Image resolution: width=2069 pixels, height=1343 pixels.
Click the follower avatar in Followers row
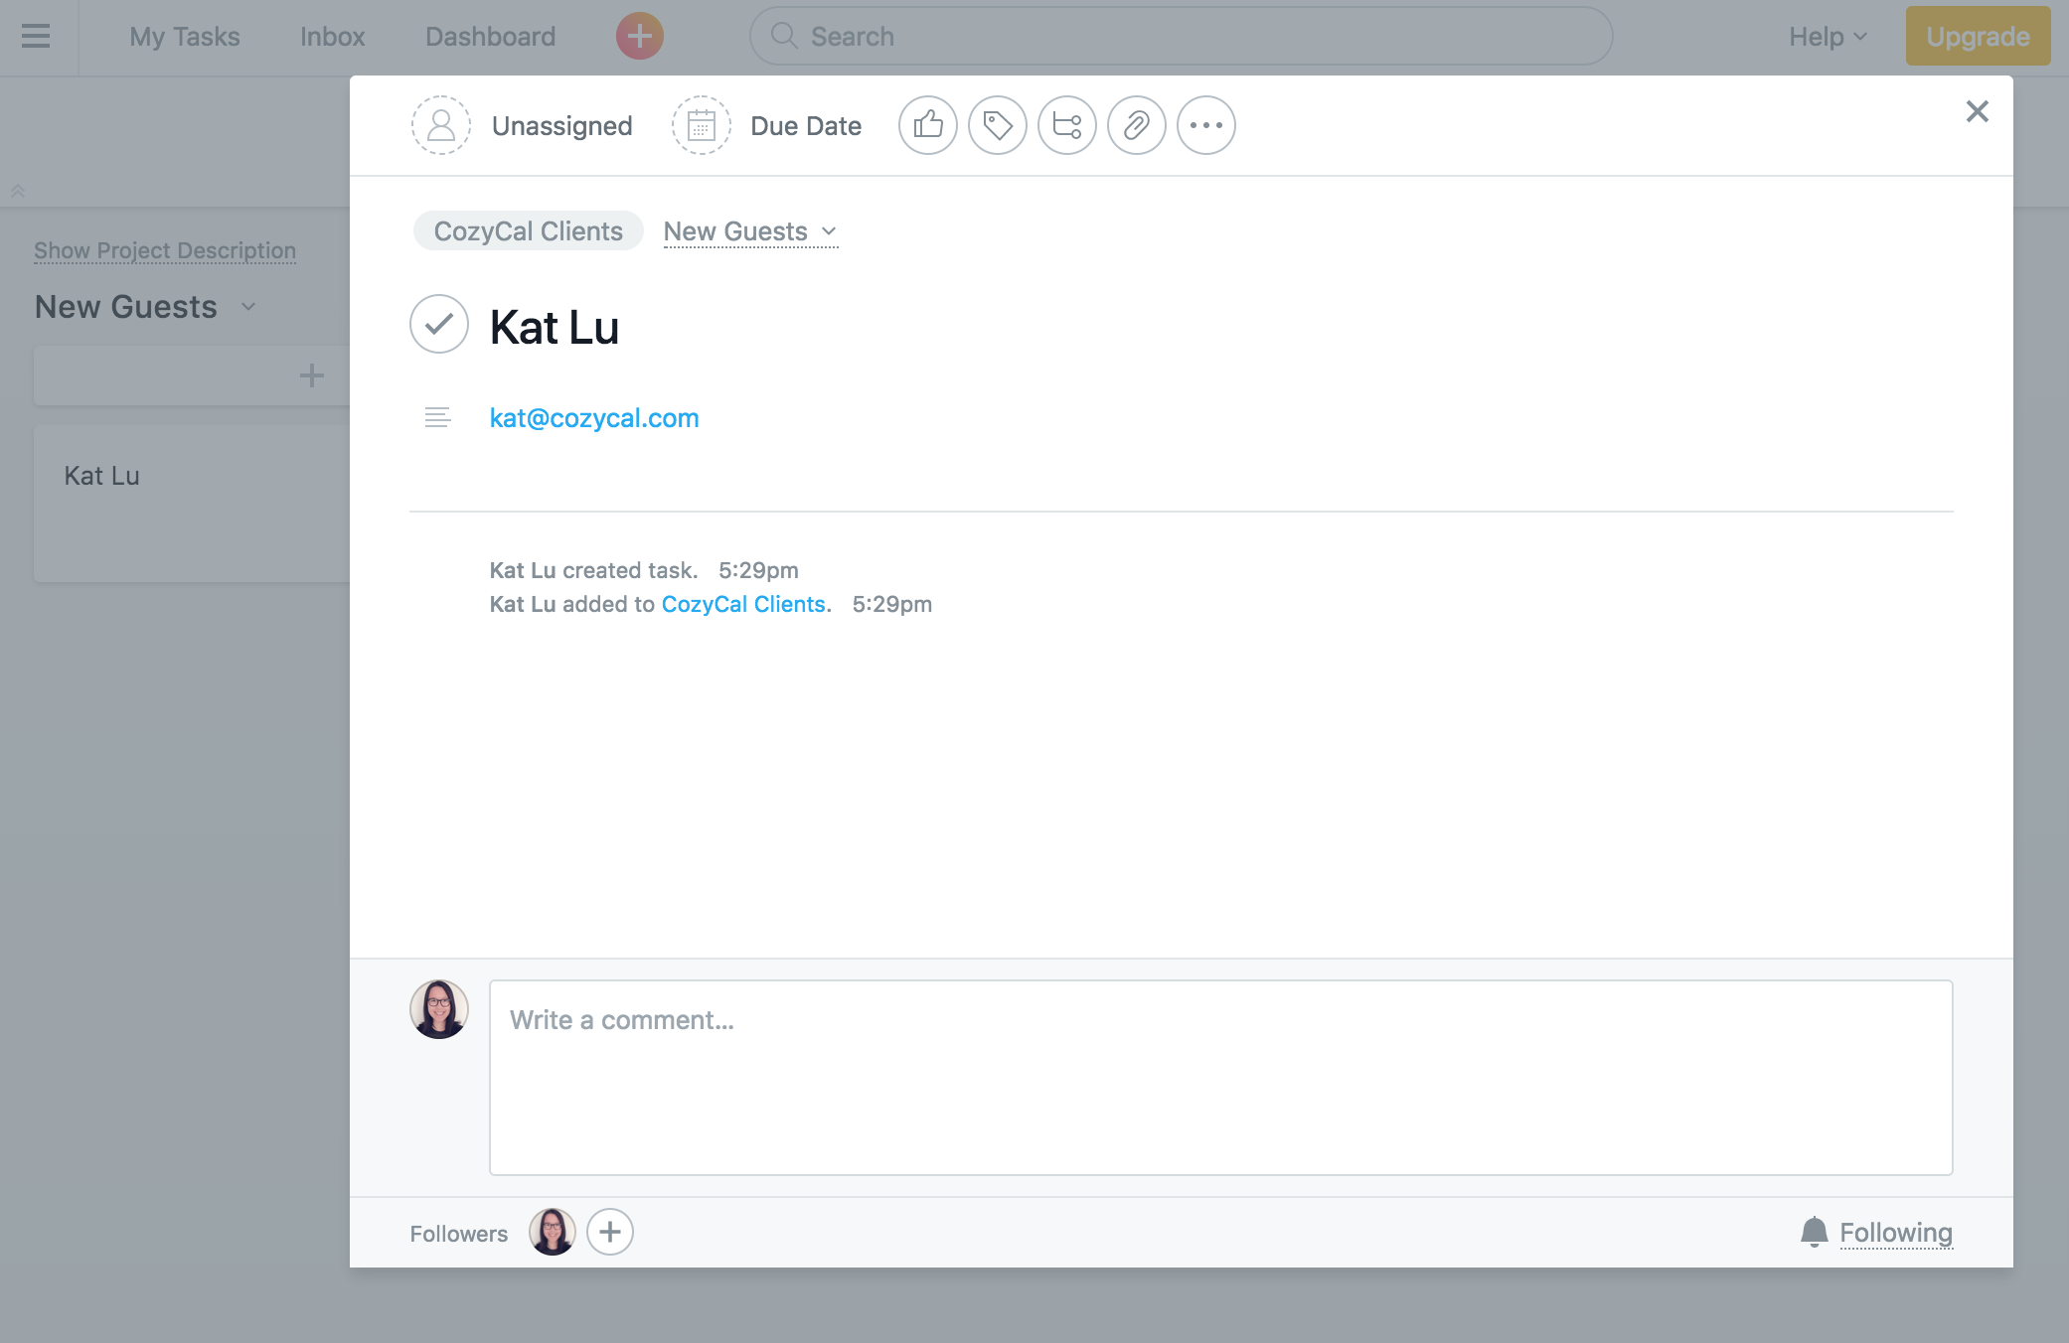[553, 1232]
